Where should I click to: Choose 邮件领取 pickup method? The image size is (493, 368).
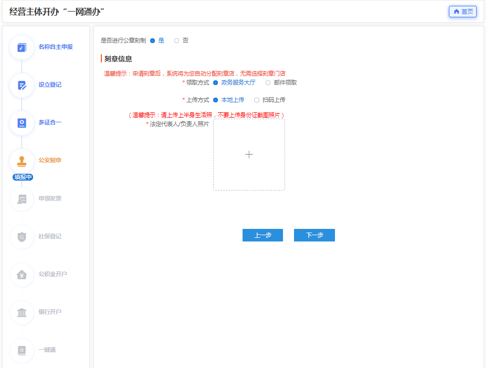pos(268,82)
